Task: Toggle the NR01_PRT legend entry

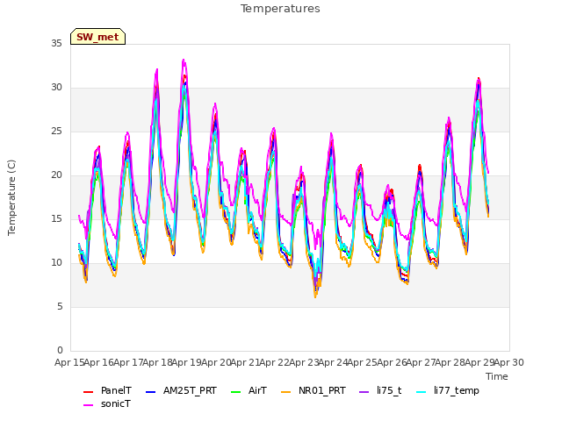Action: [x=313, y=390]
